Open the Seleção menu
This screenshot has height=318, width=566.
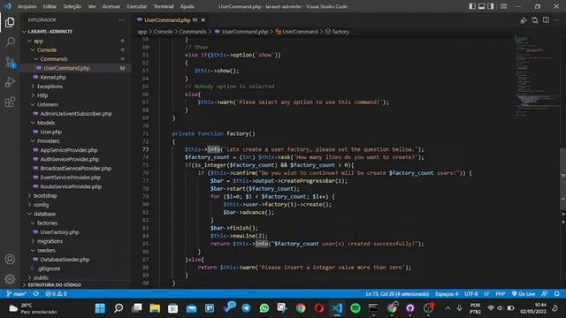tap(73, 6)
